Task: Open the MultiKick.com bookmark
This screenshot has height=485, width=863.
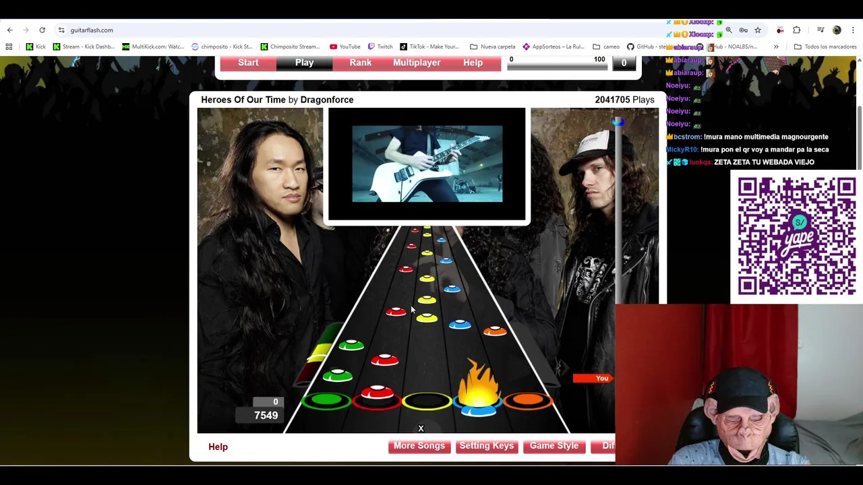Action: coord(152,46)
